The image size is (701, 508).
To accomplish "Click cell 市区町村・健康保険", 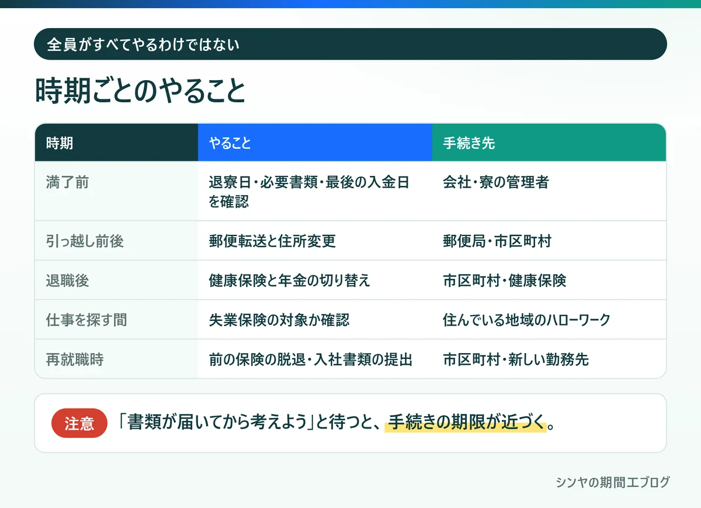I will (549, 280).
